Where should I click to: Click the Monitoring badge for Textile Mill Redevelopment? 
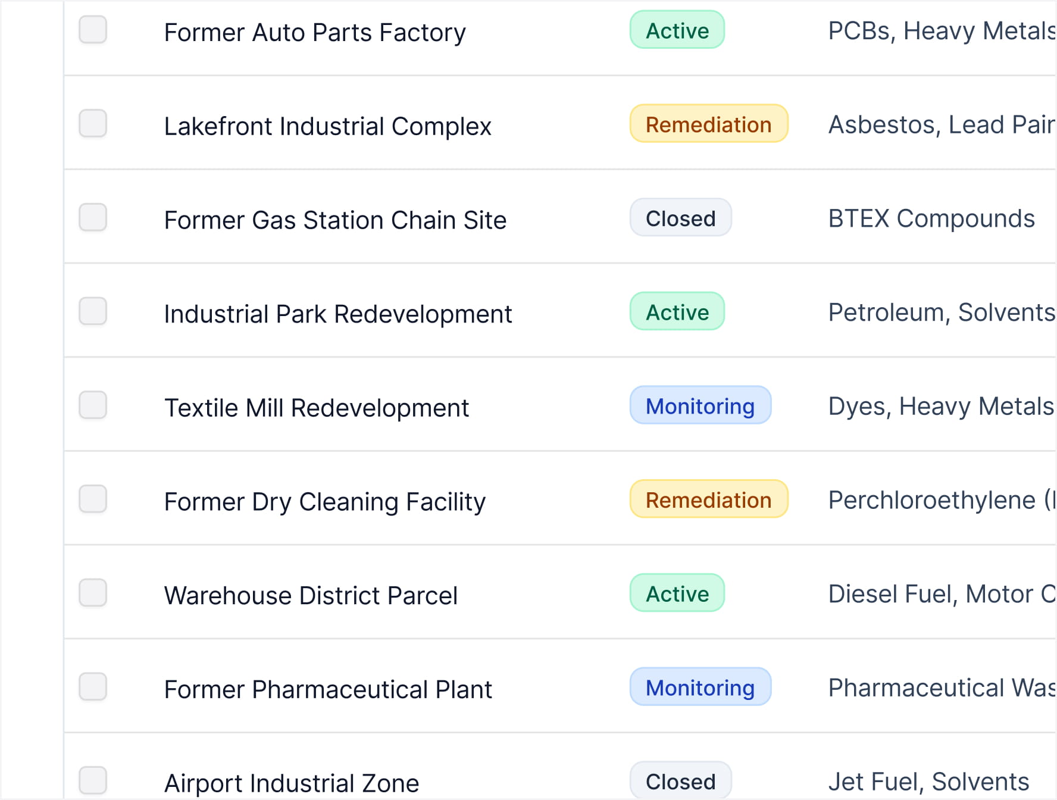[x=700, y=406]
